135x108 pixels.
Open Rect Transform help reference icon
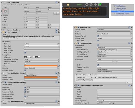56,2
